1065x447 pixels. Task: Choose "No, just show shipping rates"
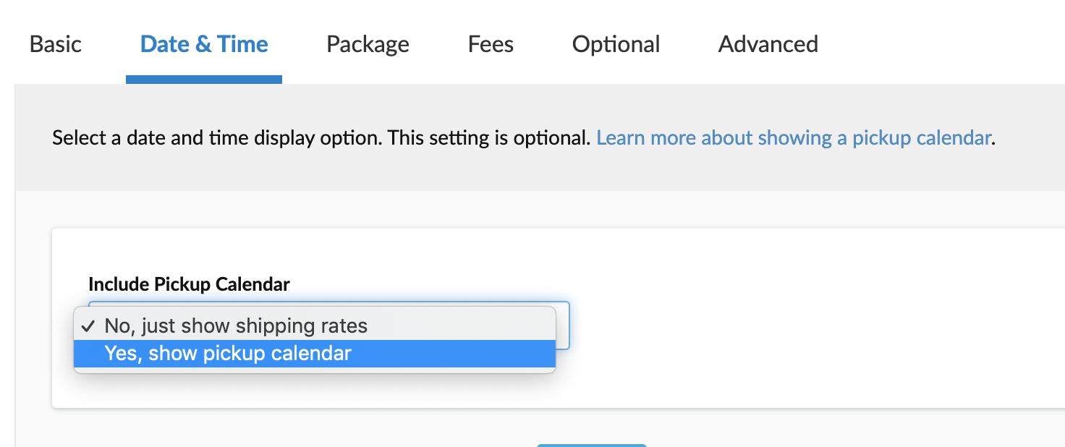(236, 326)
